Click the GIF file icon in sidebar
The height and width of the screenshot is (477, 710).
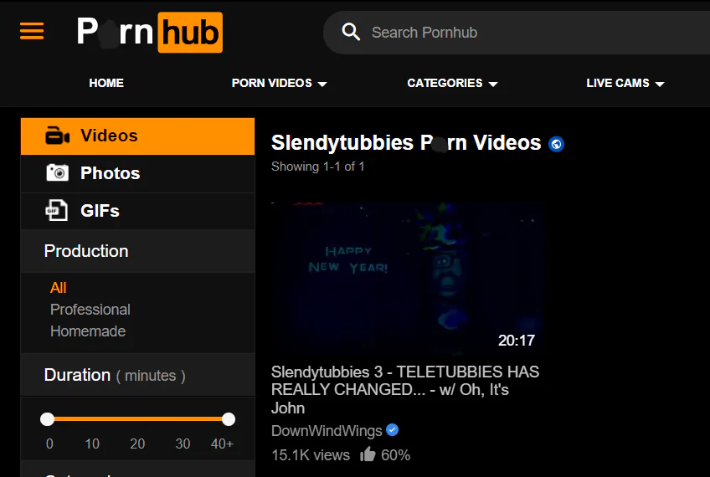pos(57,210)
